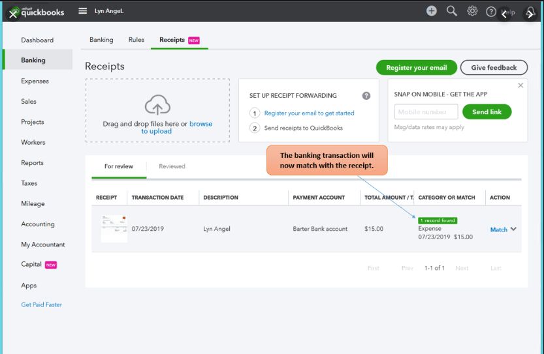Screen dimensions: 544x354
Task: Click the Payment Account column header
Action: tap(319, 198)
